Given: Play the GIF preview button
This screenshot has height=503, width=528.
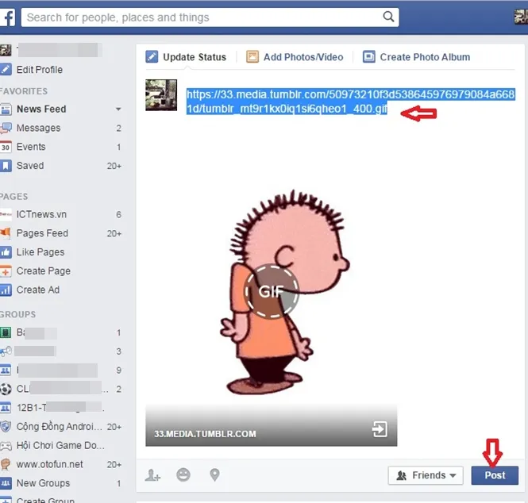Looking at the screenshot, I should point(272,291).
